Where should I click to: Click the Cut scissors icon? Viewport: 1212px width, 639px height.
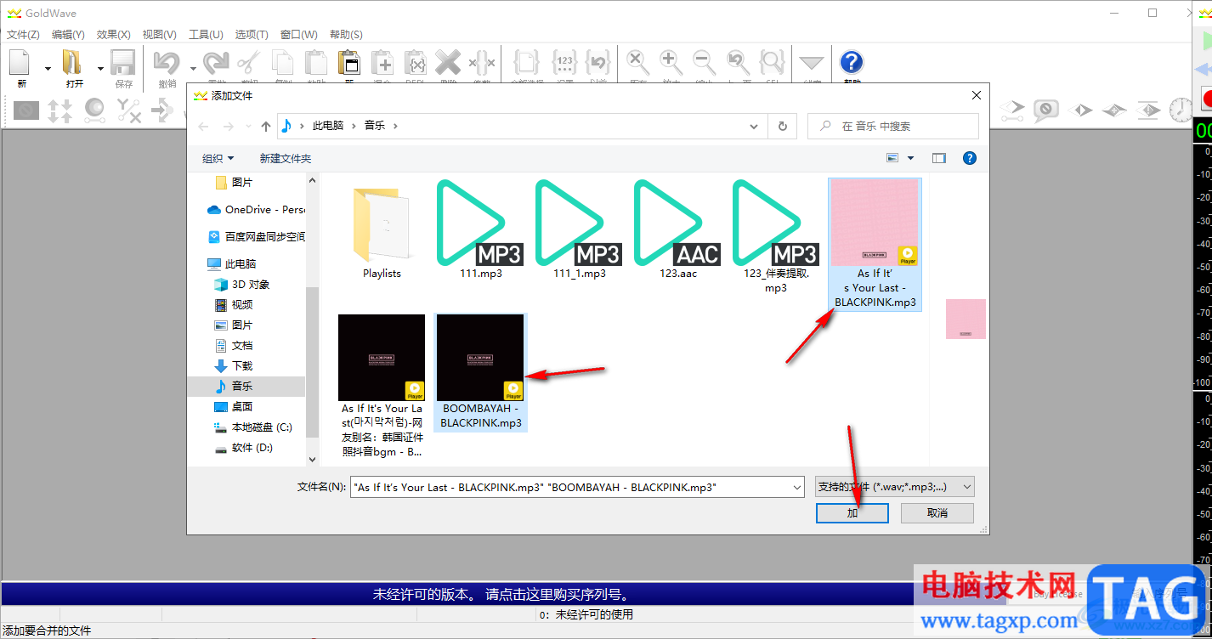point(249,64)
